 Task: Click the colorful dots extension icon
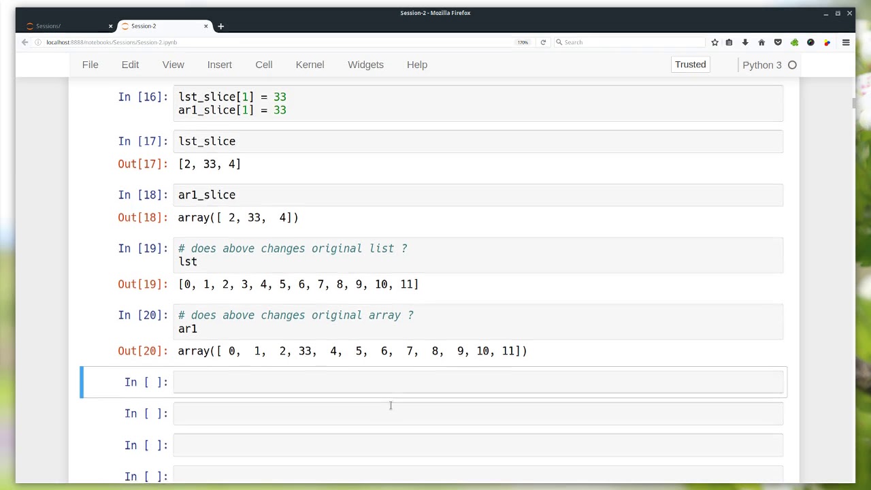pos(827,42)
